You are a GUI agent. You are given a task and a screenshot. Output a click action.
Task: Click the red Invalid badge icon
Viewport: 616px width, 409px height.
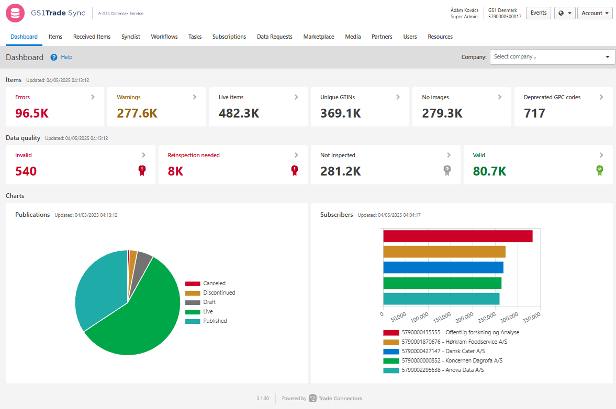pos(142,170)
